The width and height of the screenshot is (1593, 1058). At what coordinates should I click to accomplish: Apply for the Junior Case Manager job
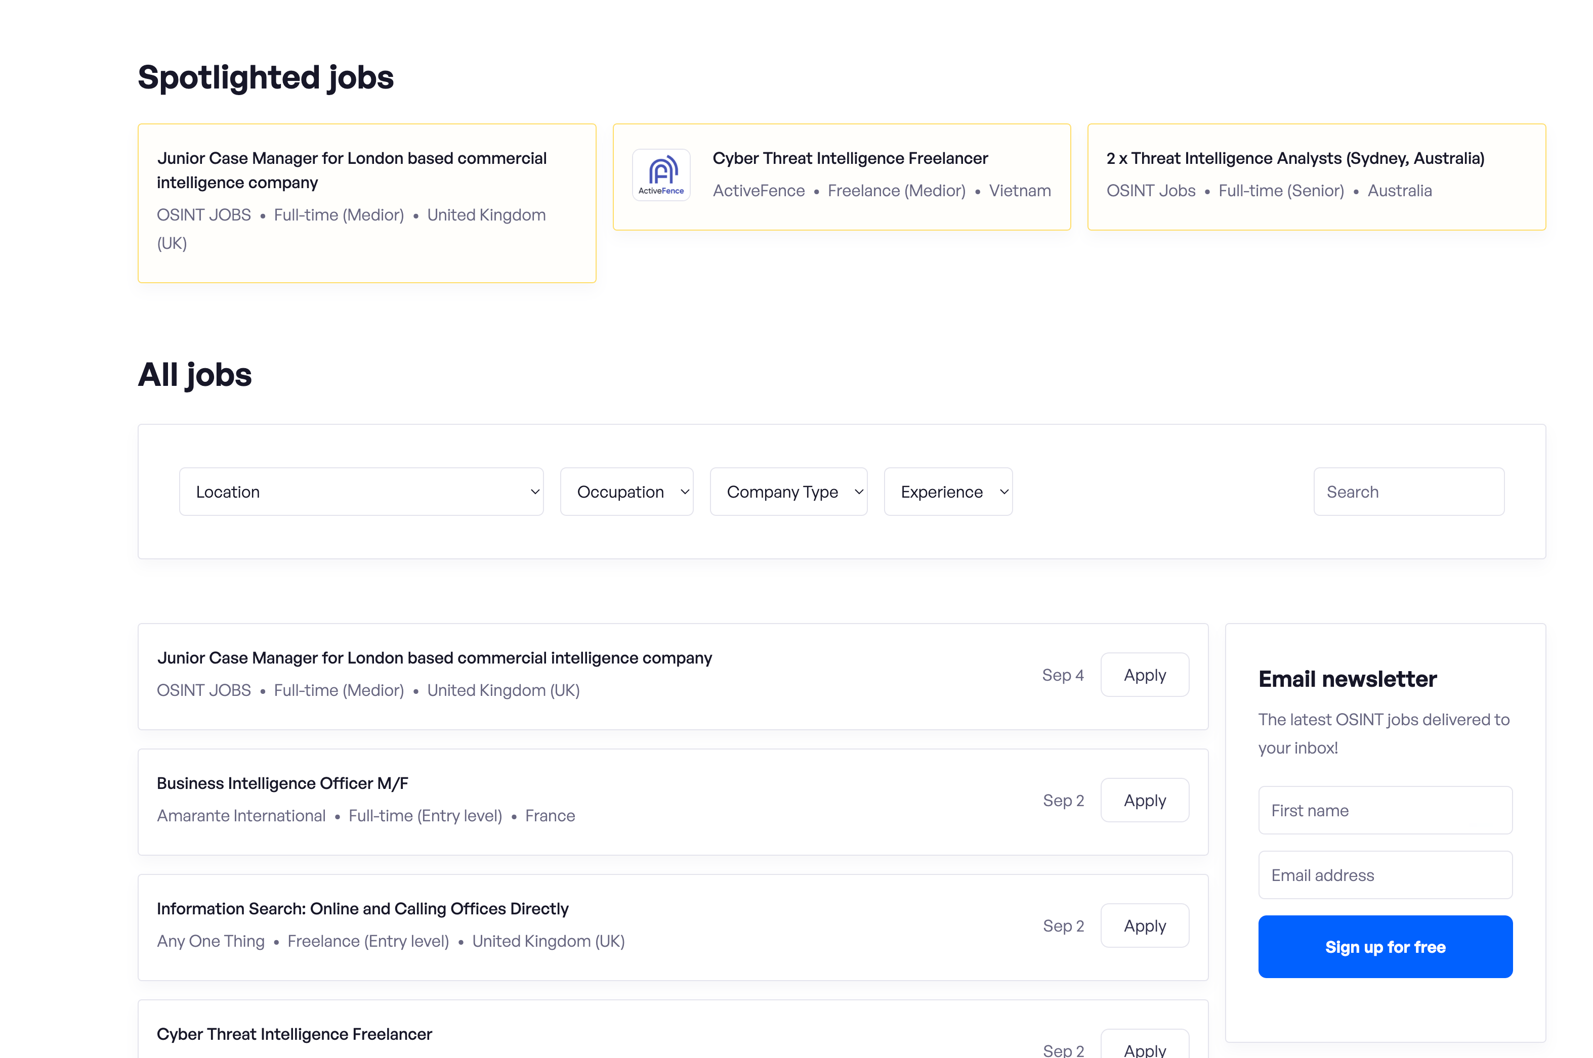1144,674
